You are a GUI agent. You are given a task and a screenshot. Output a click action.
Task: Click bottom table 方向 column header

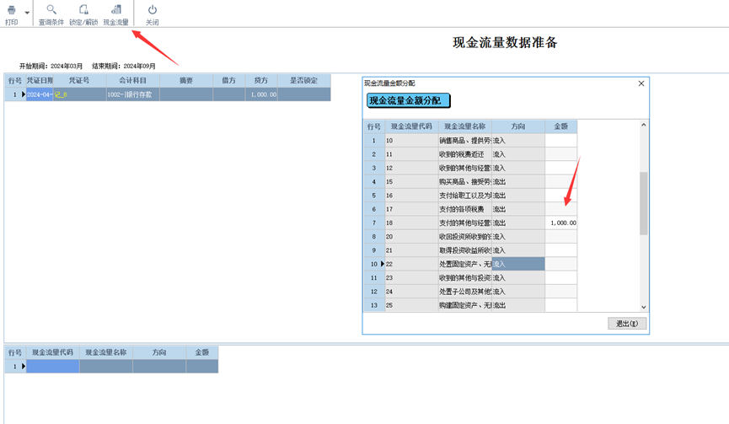(x=159, y=352)
